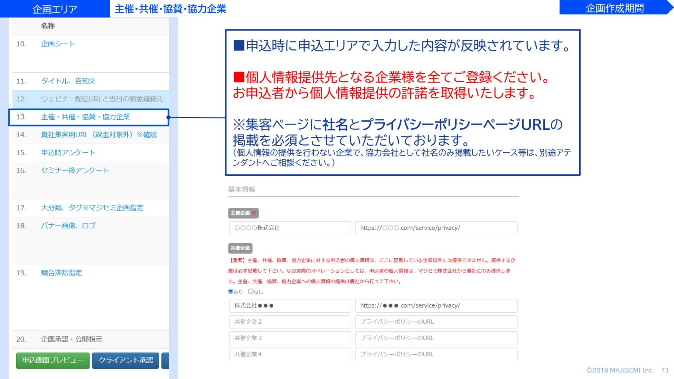Click クライアント承認 blue button
This screenshot has width=674, height=379.
click(x=125, y=360)
